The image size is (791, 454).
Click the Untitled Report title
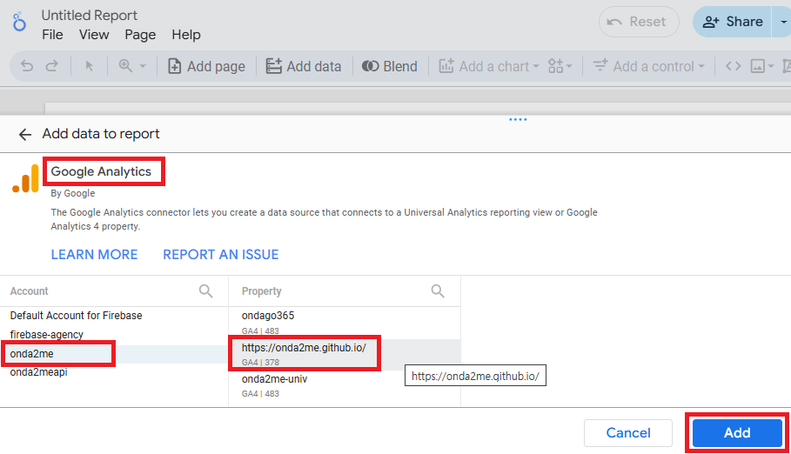(90, 15)
